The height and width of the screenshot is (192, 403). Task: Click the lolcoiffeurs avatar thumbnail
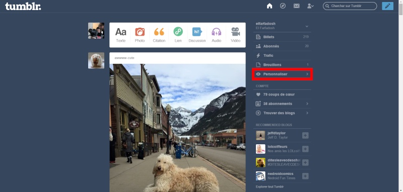[260, 149]
